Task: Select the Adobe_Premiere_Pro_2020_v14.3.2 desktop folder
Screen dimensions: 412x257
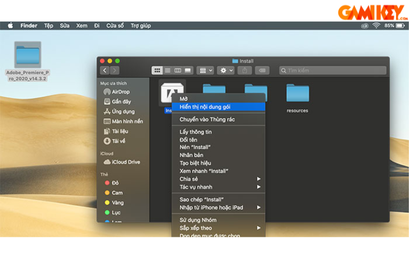Action: [x=28, y=61]
